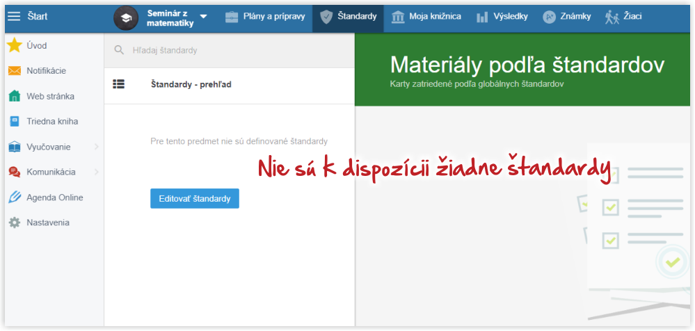Click the Známky grade icon

click(x=549, y=17)
